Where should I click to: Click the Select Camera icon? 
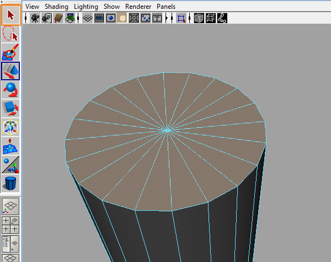coord(35,18)
